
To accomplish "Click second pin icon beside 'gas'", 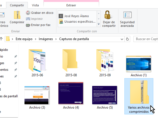I will [15, 63].
